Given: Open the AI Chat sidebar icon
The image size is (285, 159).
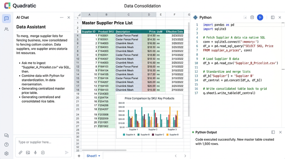Looking at the screenshot, I should click(x=7, y=19).
